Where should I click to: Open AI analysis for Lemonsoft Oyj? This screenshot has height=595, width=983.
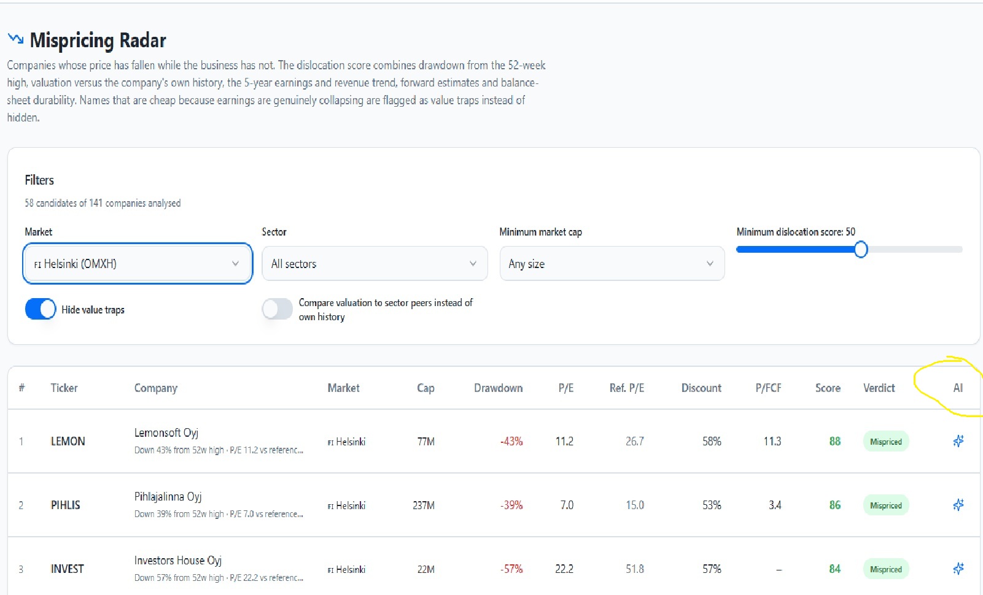(x=958, y=441)
